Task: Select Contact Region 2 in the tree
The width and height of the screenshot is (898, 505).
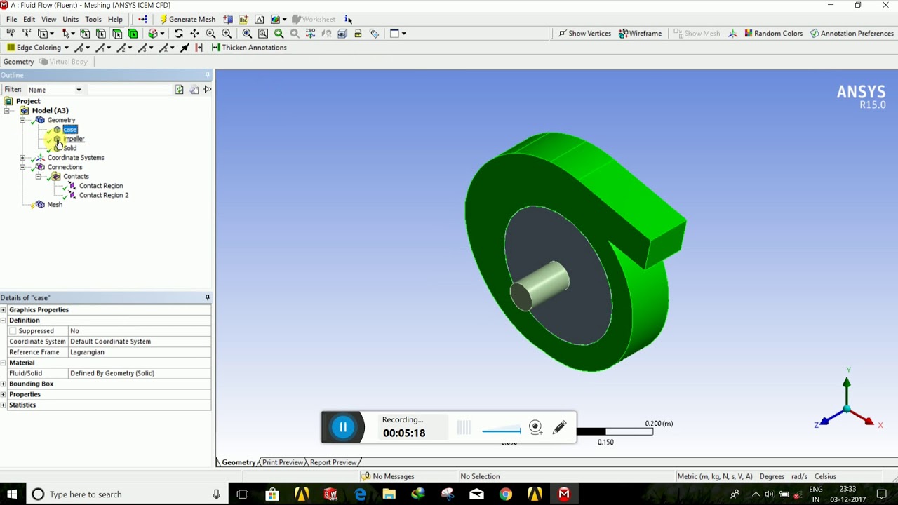Action: pos(104,196)
